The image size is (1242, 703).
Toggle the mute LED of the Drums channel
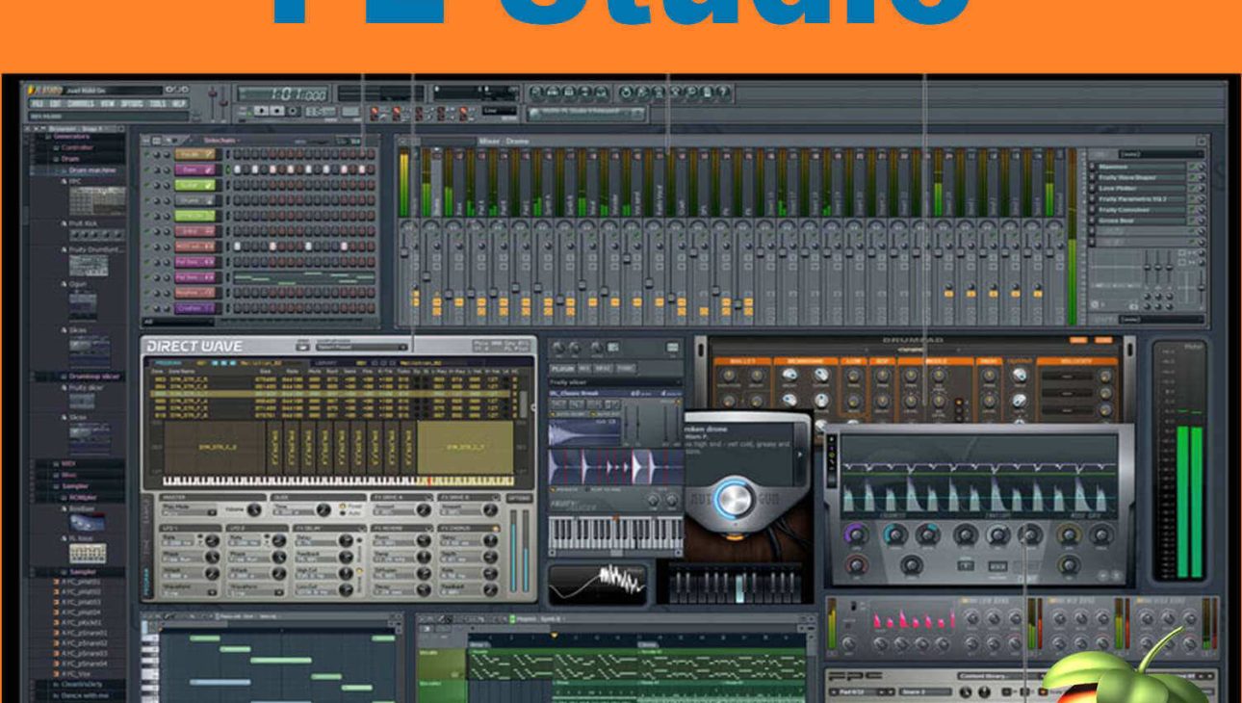point(146,200)
